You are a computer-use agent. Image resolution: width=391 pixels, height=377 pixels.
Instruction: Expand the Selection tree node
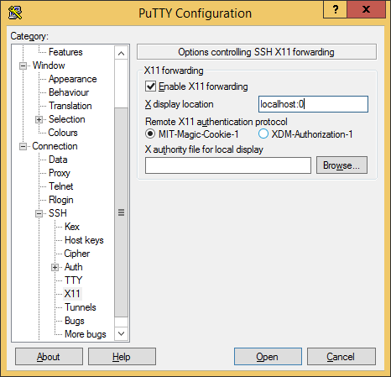point(39,120)
